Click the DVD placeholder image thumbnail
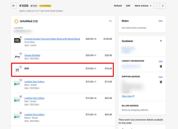The width and height of the screenshot is (178, 129). point(17,70)
